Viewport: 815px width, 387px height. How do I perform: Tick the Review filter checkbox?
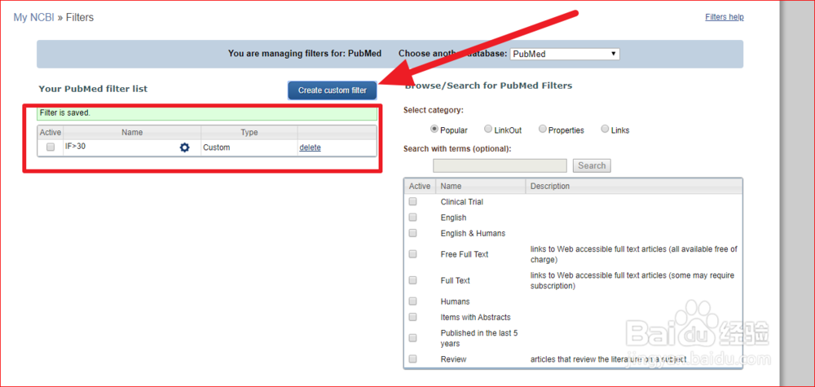click(x=412, y=359)
